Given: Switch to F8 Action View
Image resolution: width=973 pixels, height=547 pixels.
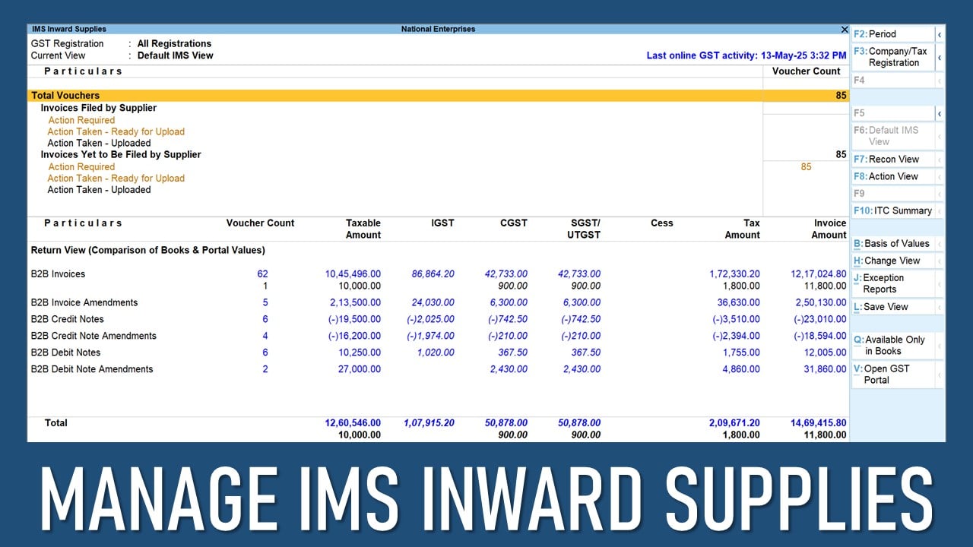Looking at the screenshot, I should tap(892, 176).
